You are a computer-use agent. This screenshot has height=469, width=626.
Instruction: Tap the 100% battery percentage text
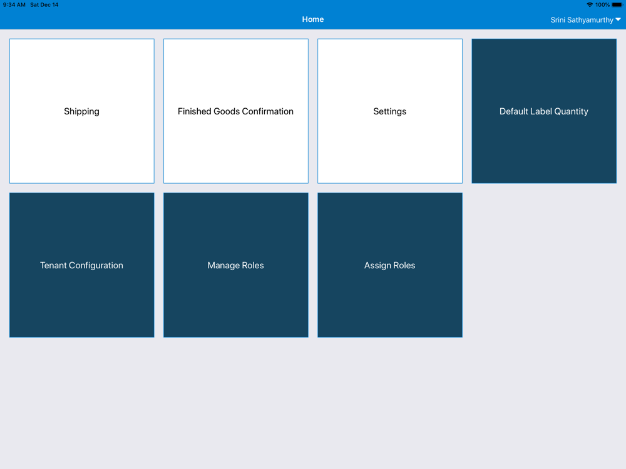point(602,5)
